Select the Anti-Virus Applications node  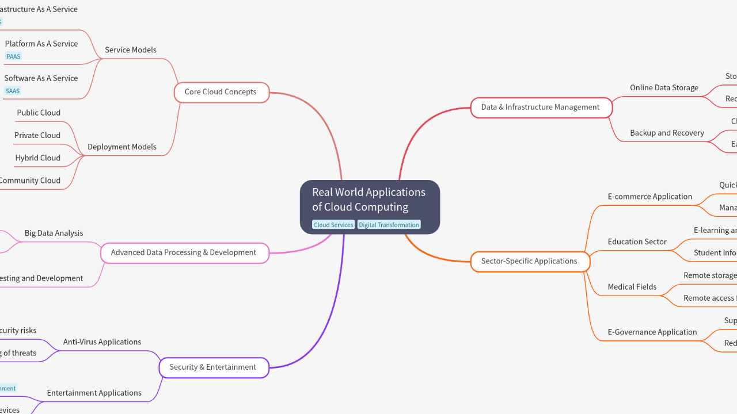[102, 342]
